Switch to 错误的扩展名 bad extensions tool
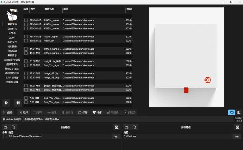Image resolution: width=243 pixels, height=150 pixels. 12,69
